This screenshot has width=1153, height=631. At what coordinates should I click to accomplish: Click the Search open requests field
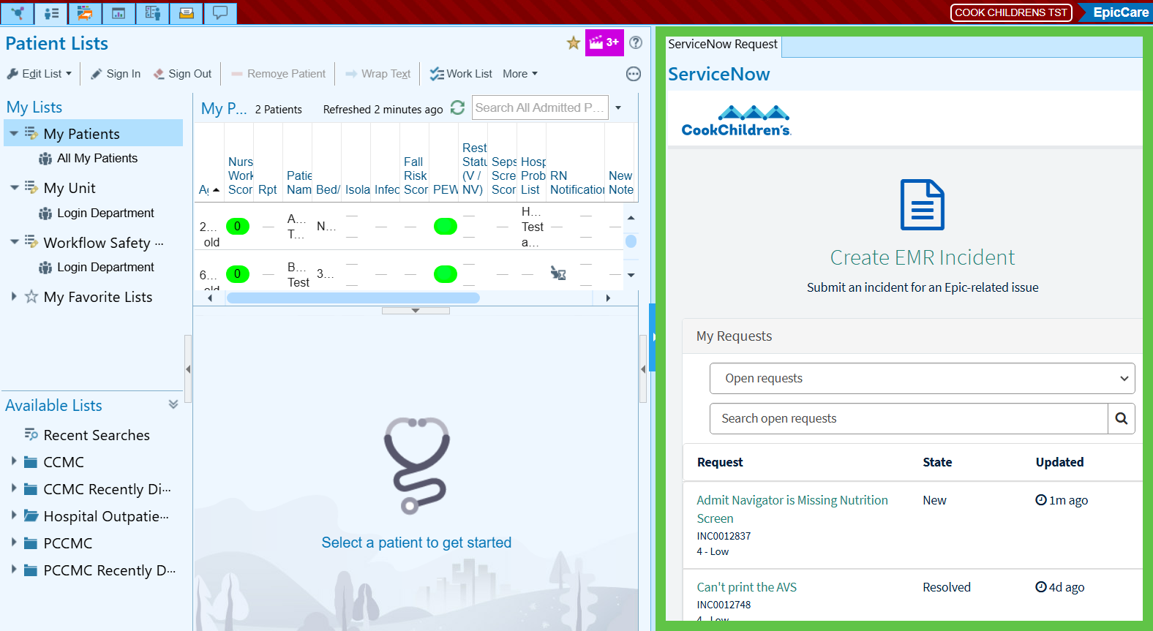pyautogui.click(x=909, y=418)
